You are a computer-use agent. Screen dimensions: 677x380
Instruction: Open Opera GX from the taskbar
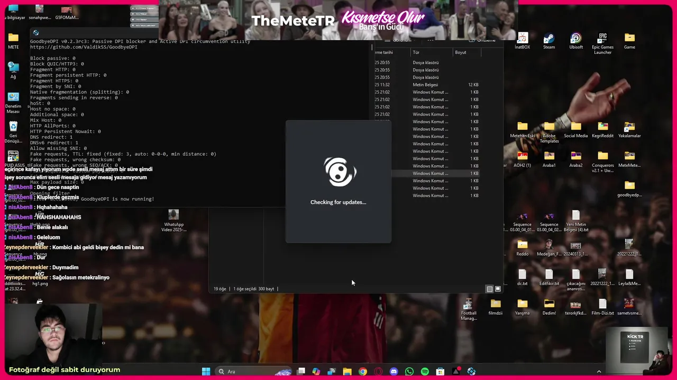click(x=378, y=372)
